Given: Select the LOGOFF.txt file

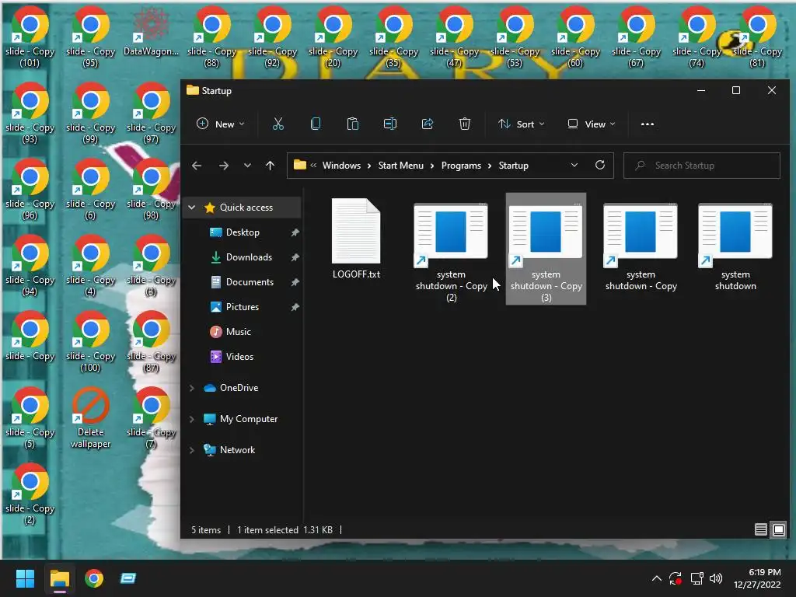Looking at the screenshot, I should tap(356, 239).
